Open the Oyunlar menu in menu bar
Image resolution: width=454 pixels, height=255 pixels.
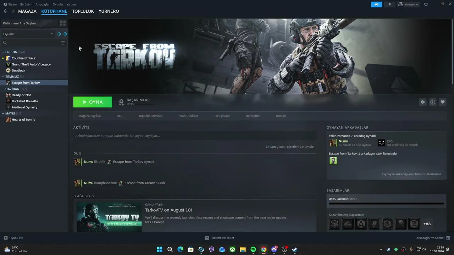click(x=58, y=4)
